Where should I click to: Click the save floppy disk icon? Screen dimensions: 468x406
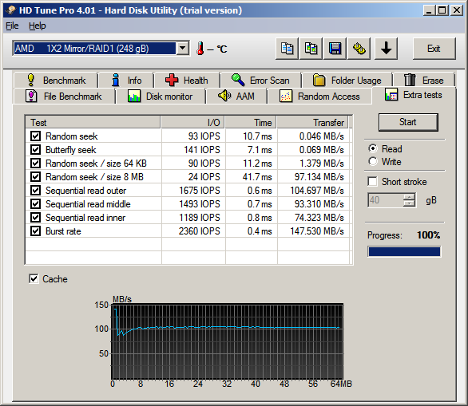click(335, 49)
